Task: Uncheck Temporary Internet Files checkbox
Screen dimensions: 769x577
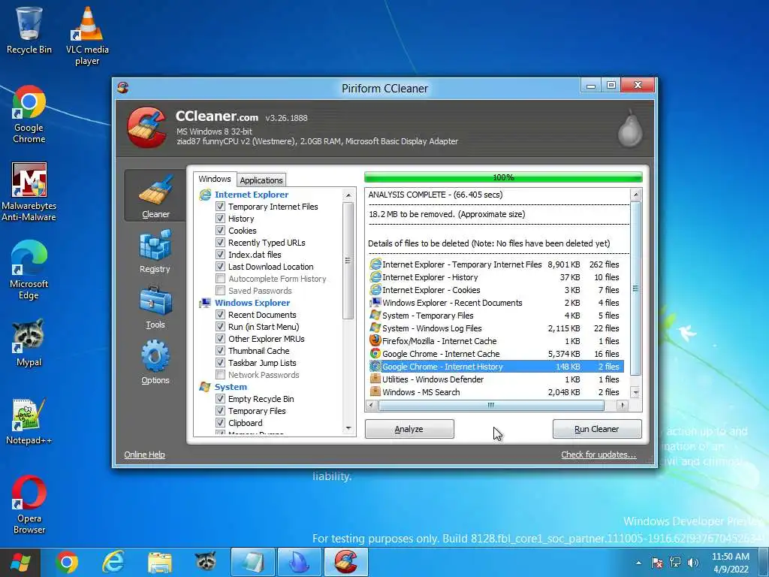Action: [221, 207]
